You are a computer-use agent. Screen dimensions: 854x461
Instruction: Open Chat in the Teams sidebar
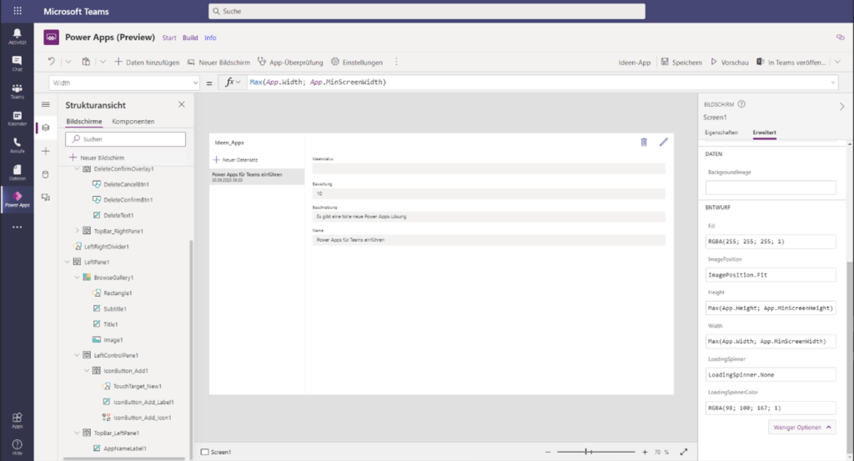click(17, 63)
